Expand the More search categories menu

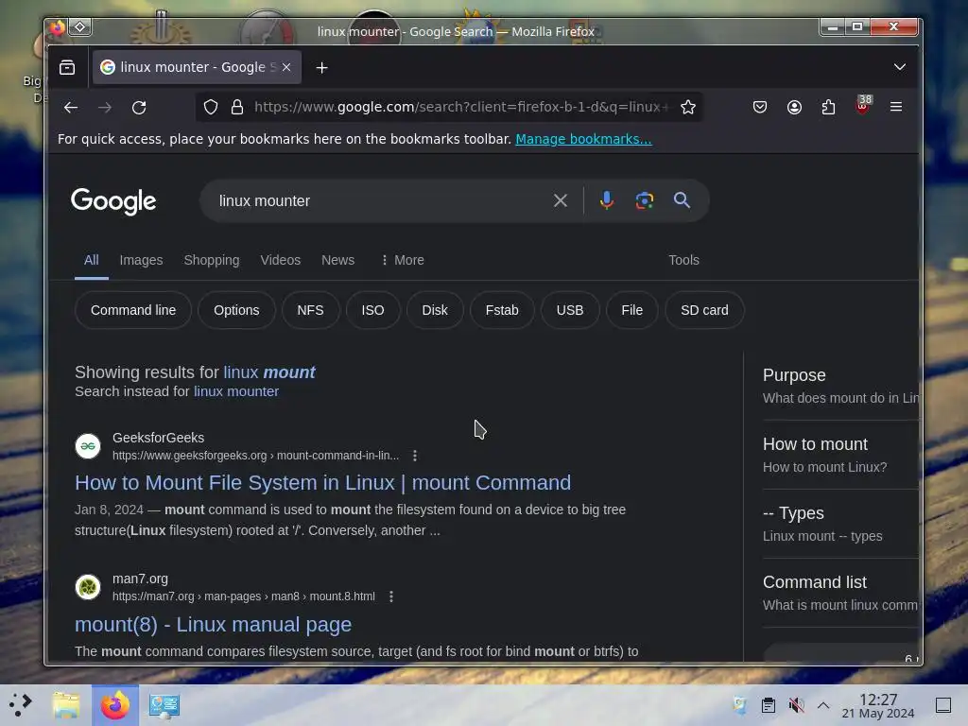point(403,260)
